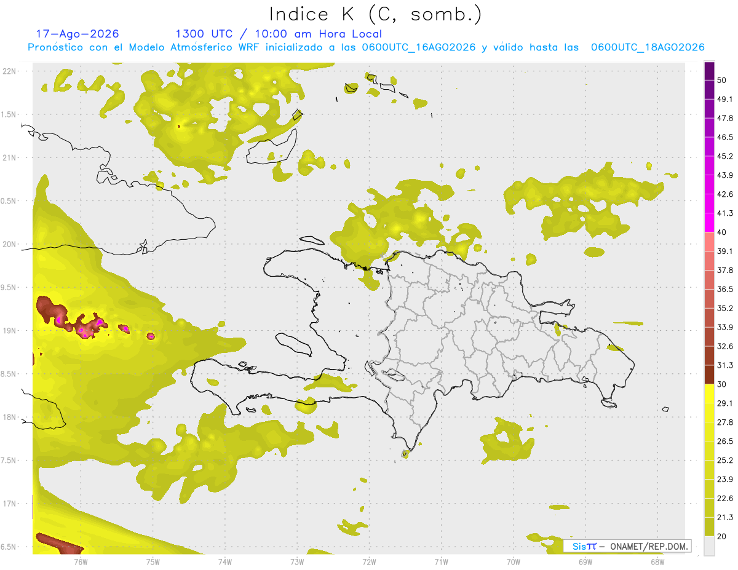Click the color bar value label "22.6"
The width and height of the screenshot is (738, 570).
pyautogui.click(x=725, y=498)
